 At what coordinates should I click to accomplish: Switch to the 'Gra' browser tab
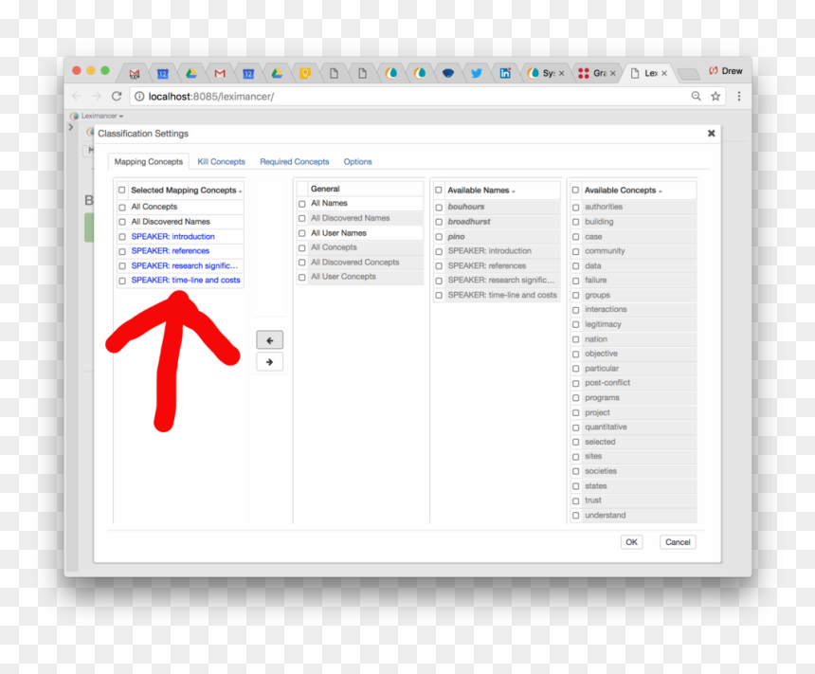[x=596, y=73]
